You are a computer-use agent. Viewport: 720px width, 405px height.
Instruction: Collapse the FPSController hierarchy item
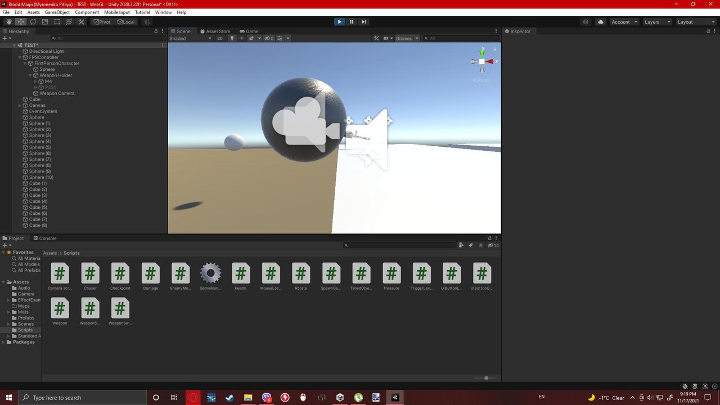tap(20, 57)
